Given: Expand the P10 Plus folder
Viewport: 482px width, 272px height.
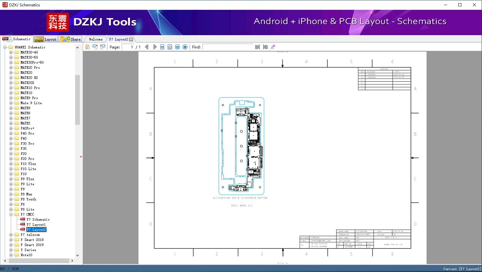Looking at the screenshot, I should click(x=11, y=164).
